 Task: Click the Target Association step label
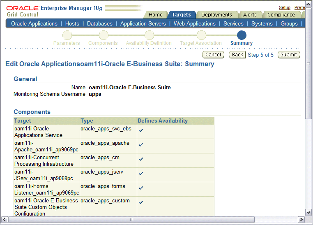200,43
